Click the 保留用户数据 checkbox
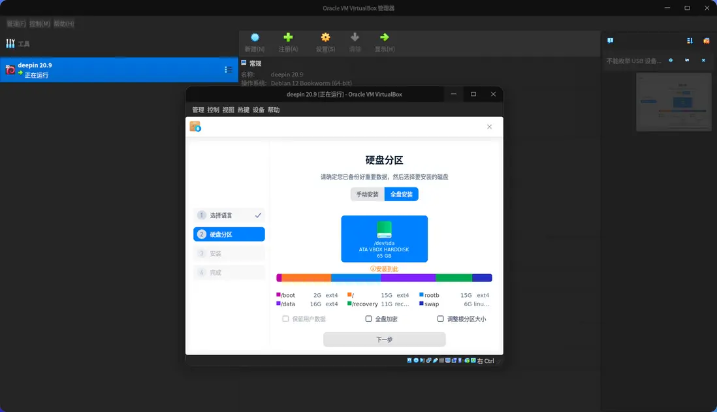Screen dimensions: 717x412 (285, 319)
